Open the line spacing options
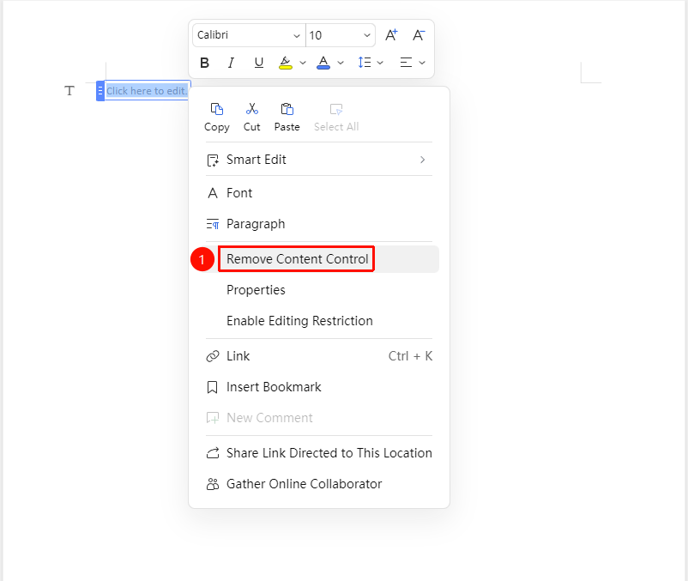 tap(365, 63)
